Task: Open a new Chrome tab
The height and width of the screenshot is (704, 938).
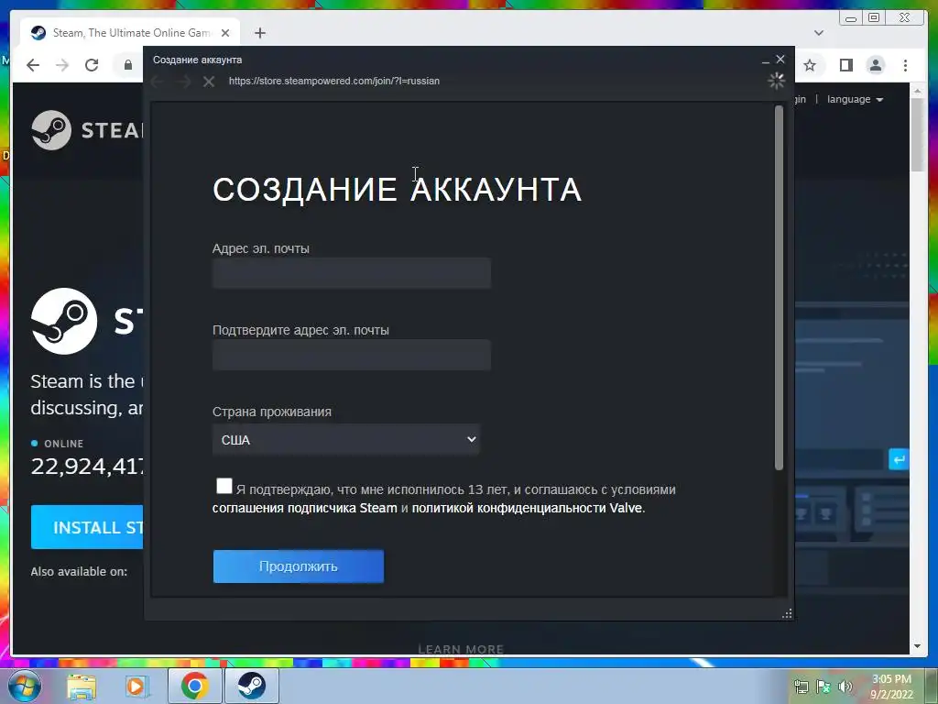Action: click(259, 33)
